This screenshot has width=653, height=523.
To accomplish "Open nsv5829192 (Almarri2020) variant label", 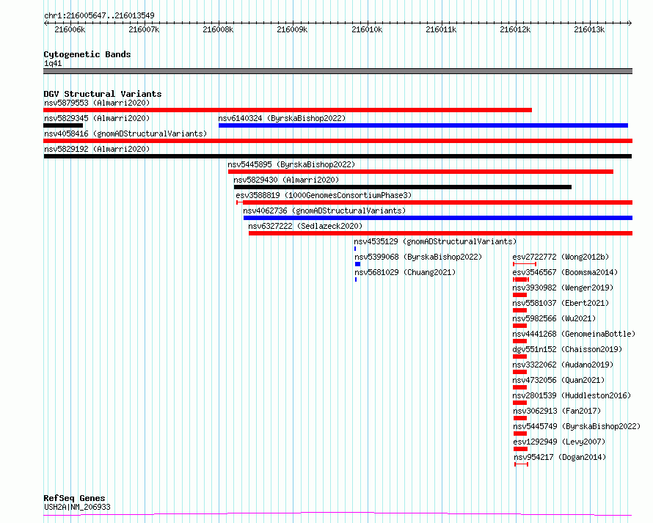I will [97, 149].
